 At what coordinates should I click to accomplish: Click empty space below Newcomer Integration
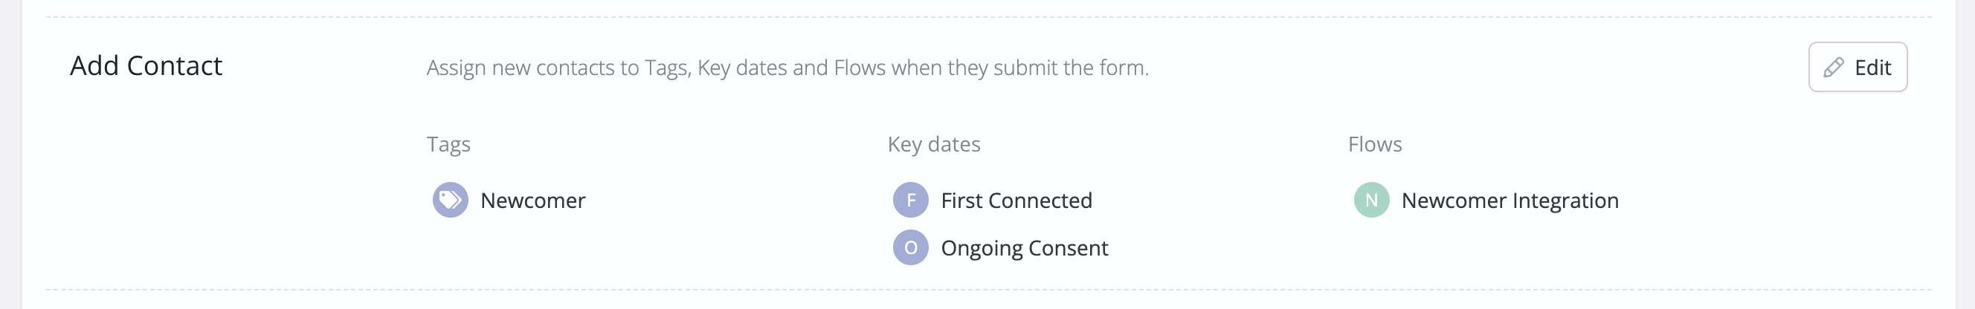click(1510, 249)
